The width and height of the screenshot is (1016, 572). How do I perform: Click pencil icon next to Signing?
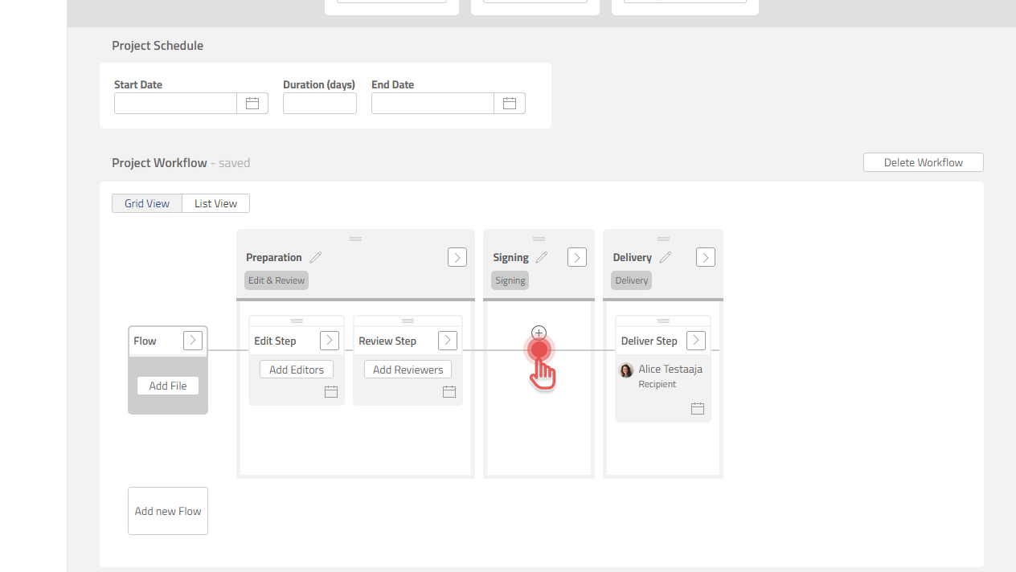point(542,258)
